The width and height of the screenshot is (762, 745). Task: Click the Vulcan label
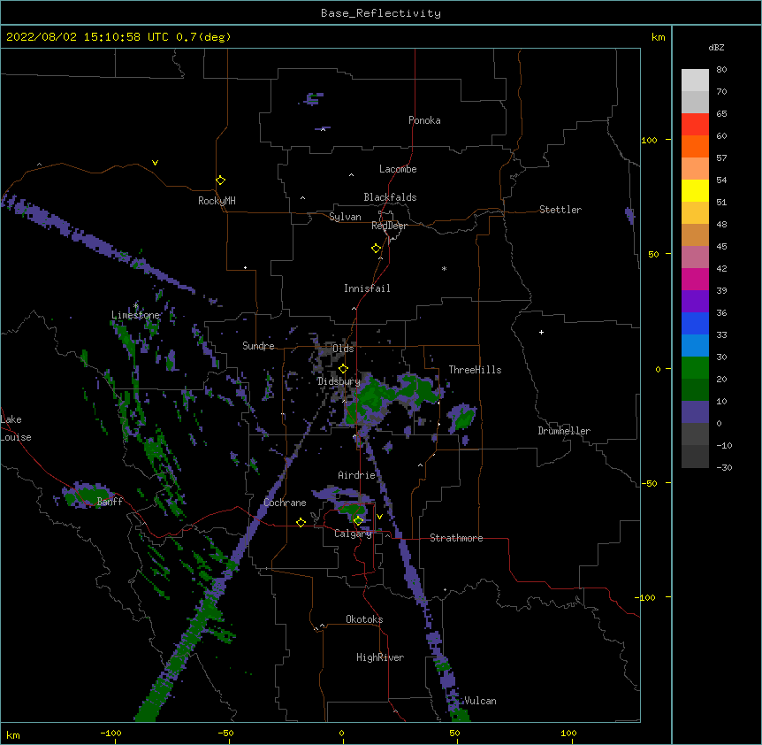[480, 701]
